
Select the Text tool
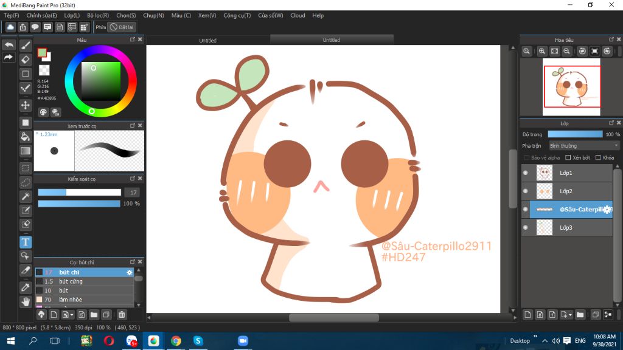click(26, 242)
